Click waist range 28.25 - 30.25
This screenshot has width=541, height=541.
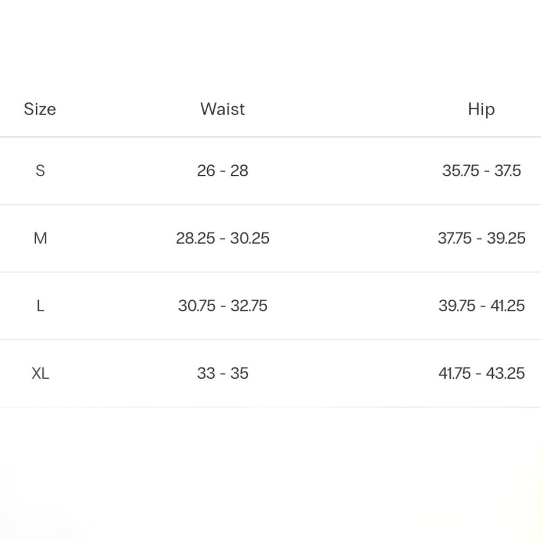[x=222, y=238]
